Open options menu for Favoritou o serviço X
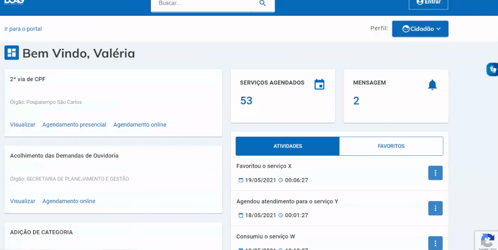This screenshot has height=250, width=498. tap(436, 173)
